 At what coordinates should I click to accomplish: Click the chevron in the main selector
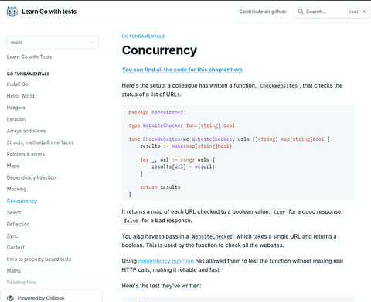coord(92,43)
